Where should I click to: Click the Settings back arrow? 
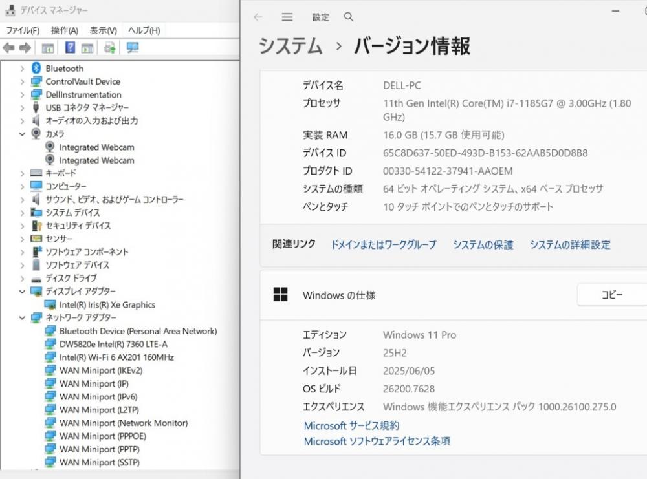[x=258, y=17]
